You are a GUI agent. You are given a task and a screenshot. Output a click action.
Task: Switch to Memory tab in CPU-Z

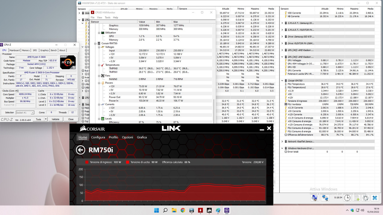click(26, 50)
